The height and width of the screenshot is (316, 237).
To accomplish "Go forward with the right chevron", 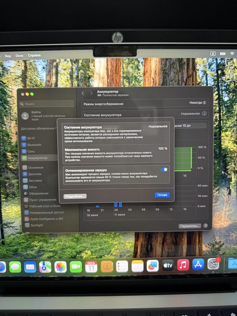I will pos(91,93).
